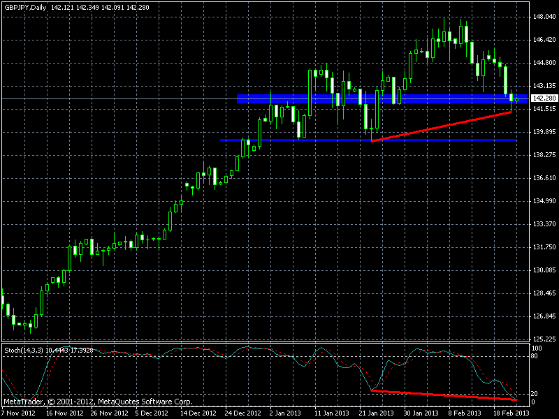Select the 130.085 price axis label
The width and height of the screenshot is (559, 419).
coord(544,270)
